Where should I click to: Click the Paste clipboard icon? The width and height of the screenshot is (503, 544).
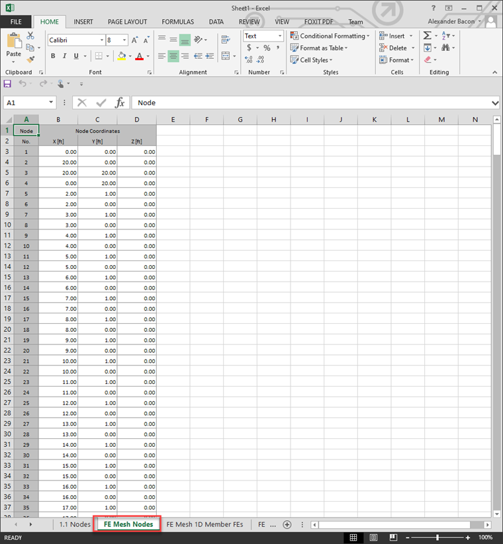point(14,40)
